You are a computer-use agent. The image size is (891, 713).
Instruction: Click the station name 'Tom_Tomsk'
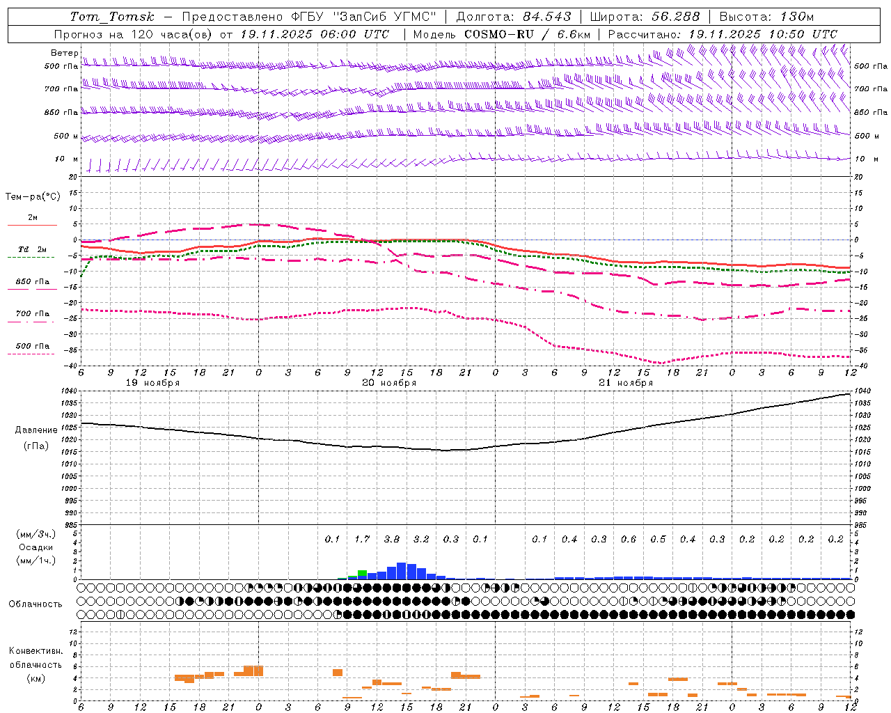[112, 17]
